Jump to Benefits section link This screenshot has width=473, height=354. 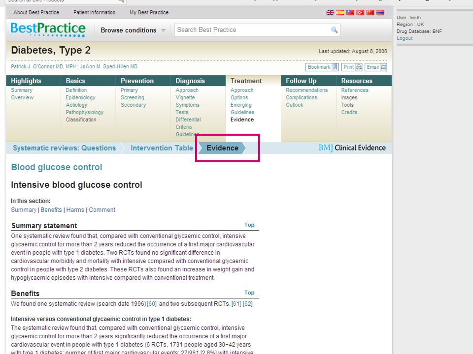coord(51,210)
